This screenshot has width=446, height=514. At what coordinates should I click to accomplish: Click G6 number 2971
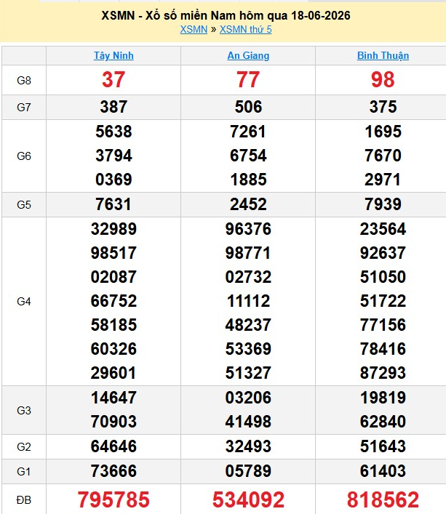[383, 180]
